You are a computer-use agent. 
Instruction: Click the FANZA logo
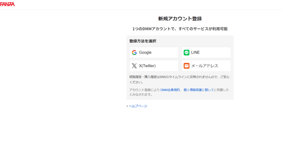click(7, 4)
